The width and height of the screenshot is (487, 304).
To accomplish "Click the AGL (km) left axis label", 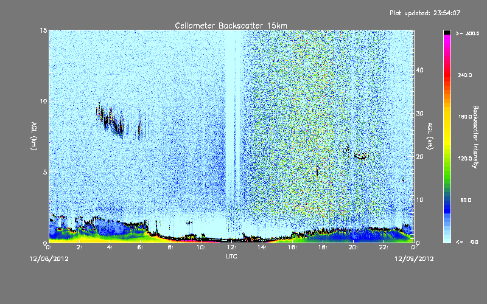I will pyautogui.click(x=34, y=136).
